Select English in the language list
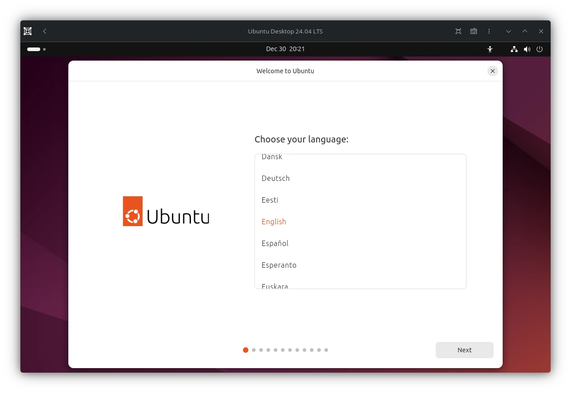The image size is (571, 393). (360, 222)
